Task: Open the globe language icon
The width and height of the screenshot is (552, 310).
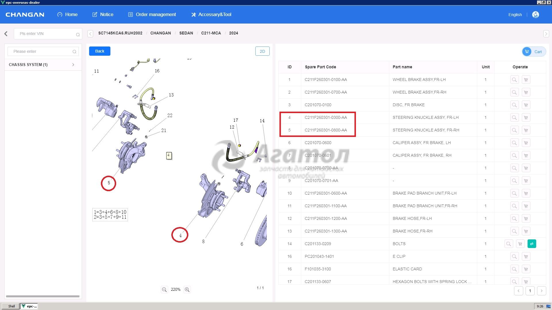Action: click(535, 15)
